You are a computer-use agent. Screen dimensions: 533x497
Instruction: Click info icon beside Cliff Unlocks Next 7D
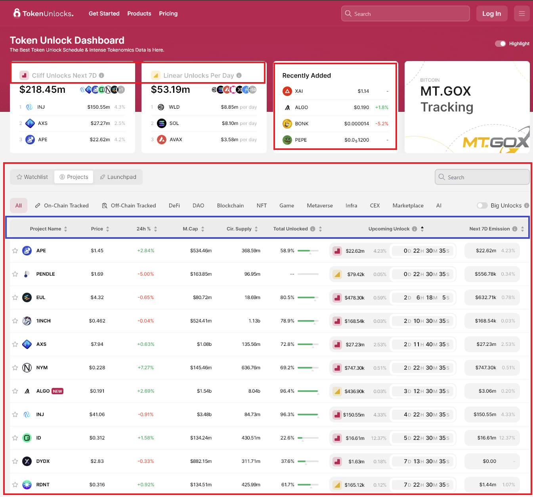click(101, 75)
